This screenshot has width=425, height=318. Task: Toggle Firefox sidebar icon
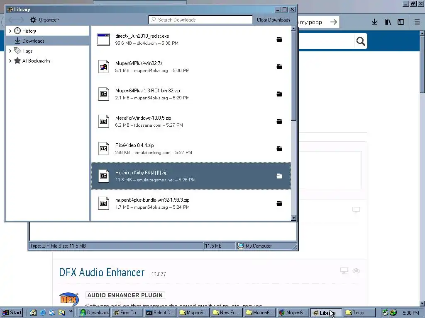pos(401,22)
